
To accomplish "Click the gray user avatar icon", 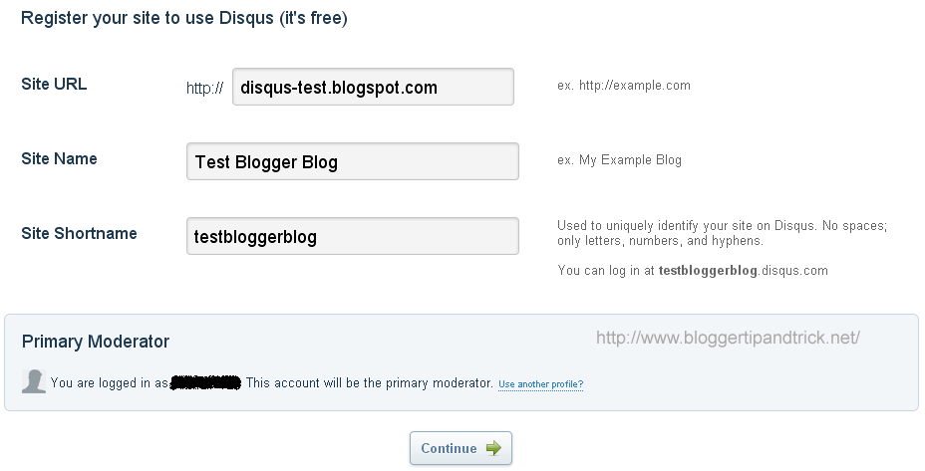I will [x=34, y=381].
